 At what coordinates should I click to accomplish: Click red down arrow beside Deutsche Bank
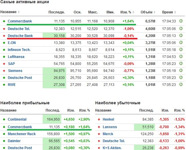point(4,36)
